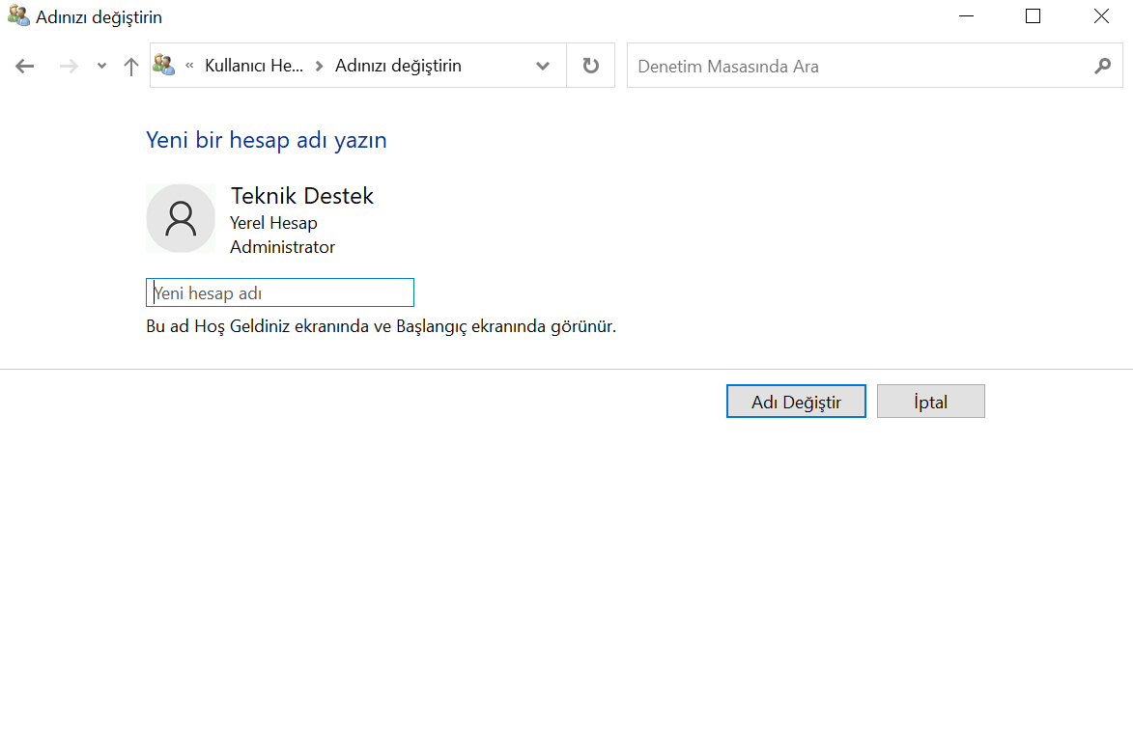Click the Yeni hesap adı text field
This screenshot has height=751, width=1133.
click(x=279, y=292)
